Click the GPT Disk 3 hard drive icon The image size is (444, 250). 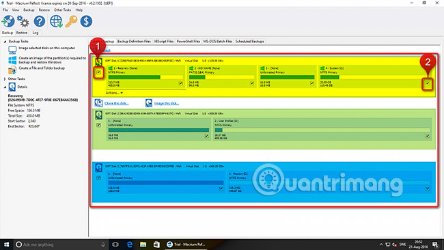coord(98,167)
